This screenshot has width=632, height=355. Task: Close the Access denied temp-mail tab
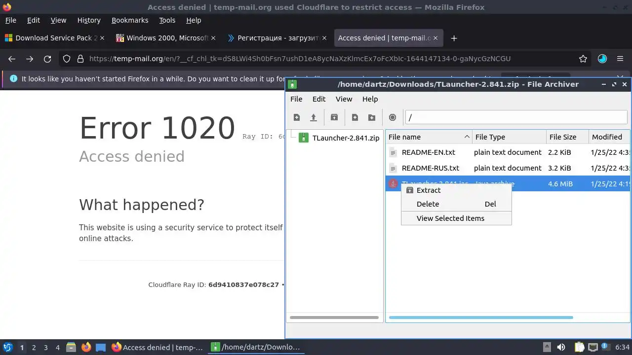point(435,38)
